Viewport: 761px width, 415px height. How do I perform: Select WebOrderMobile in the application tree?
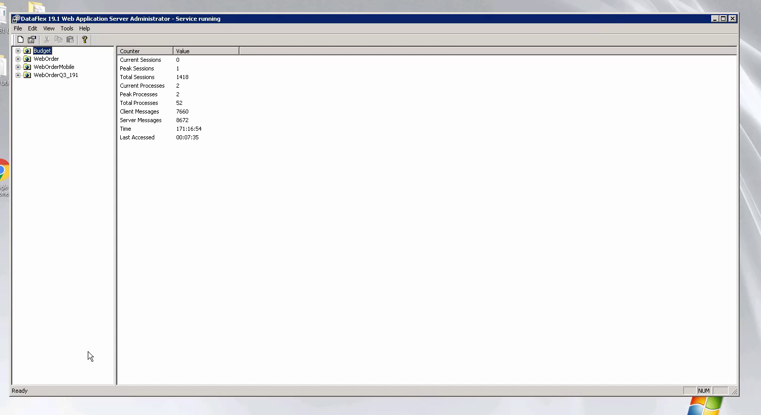click(54, 67)
